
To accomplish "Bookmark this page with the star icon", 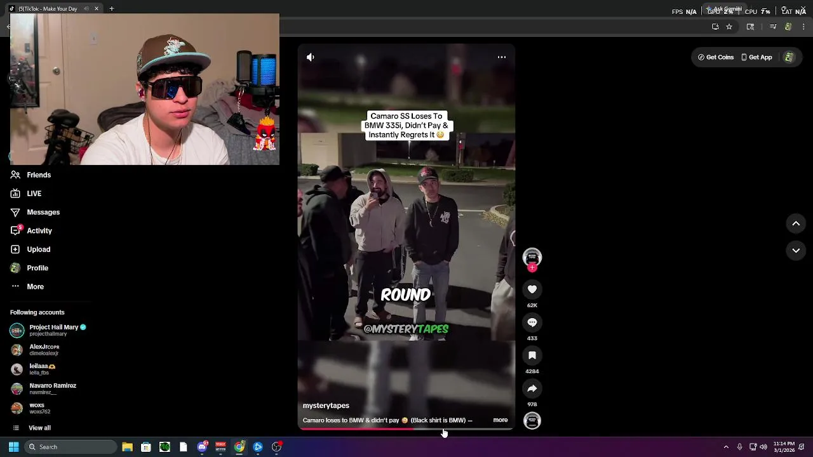I will tap(729, 27).
